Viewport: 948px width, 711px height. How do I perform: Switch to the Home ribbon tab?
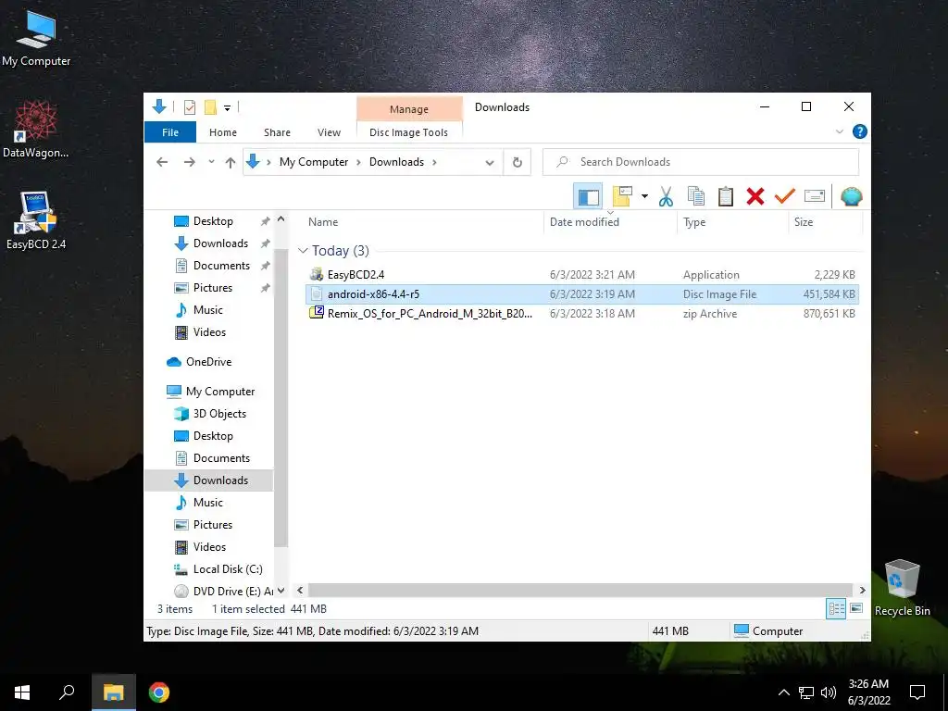223,132
